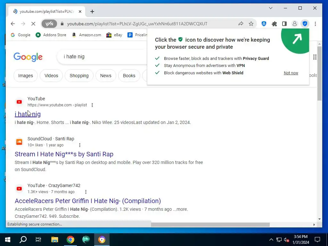The width and height of the screenshot is (328, 246).
Task: Select the secure browser taskbar icon
Action: [x=102, y=240]
